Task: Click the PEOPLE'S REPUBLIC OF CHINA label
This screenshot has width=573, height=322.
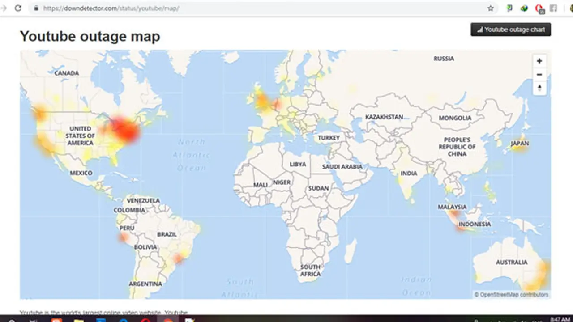Action: (457, 147)
